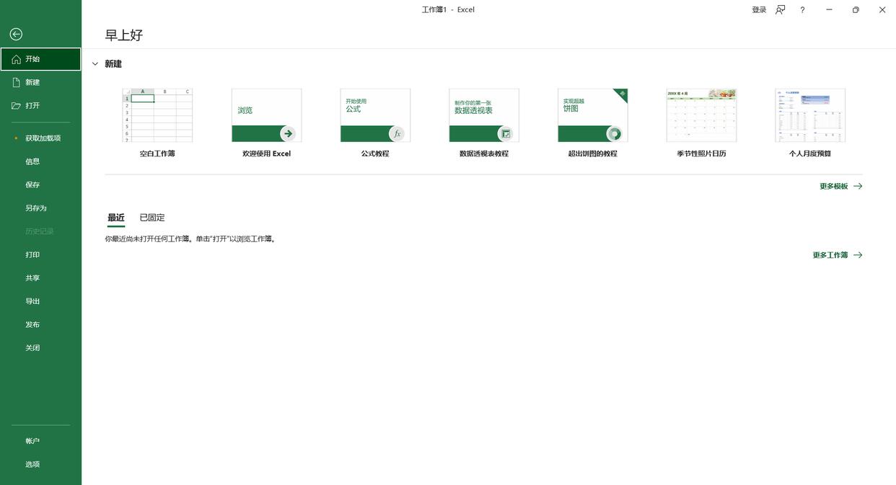Restore down the Excel window
The height and width of the screenshot is (485, 896).
[x=856, y=10]
